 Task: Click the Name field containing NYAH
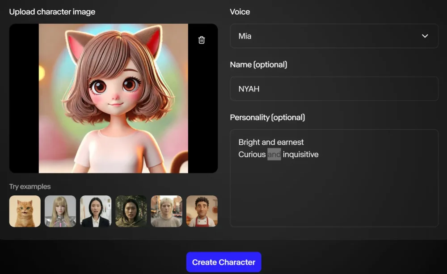click(333, 89)
